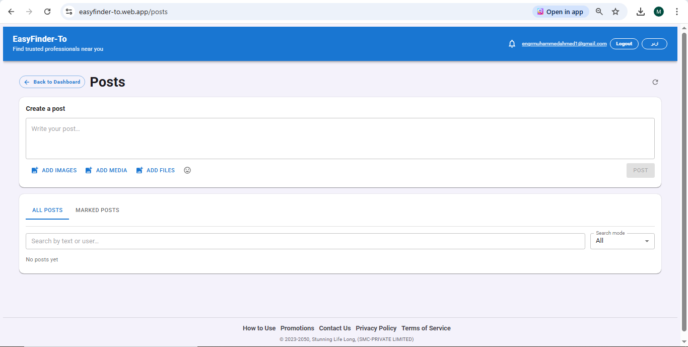
Task: Reload the browser page
Action: tap(47, 12)
